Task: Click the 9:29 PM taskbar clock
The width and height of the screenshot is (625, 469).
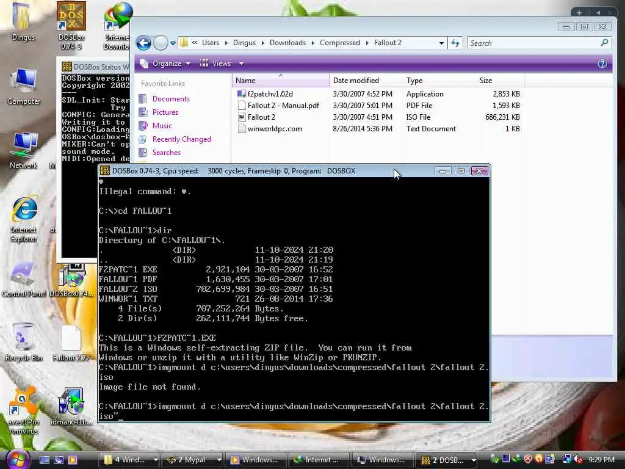Action: (601, 460)
